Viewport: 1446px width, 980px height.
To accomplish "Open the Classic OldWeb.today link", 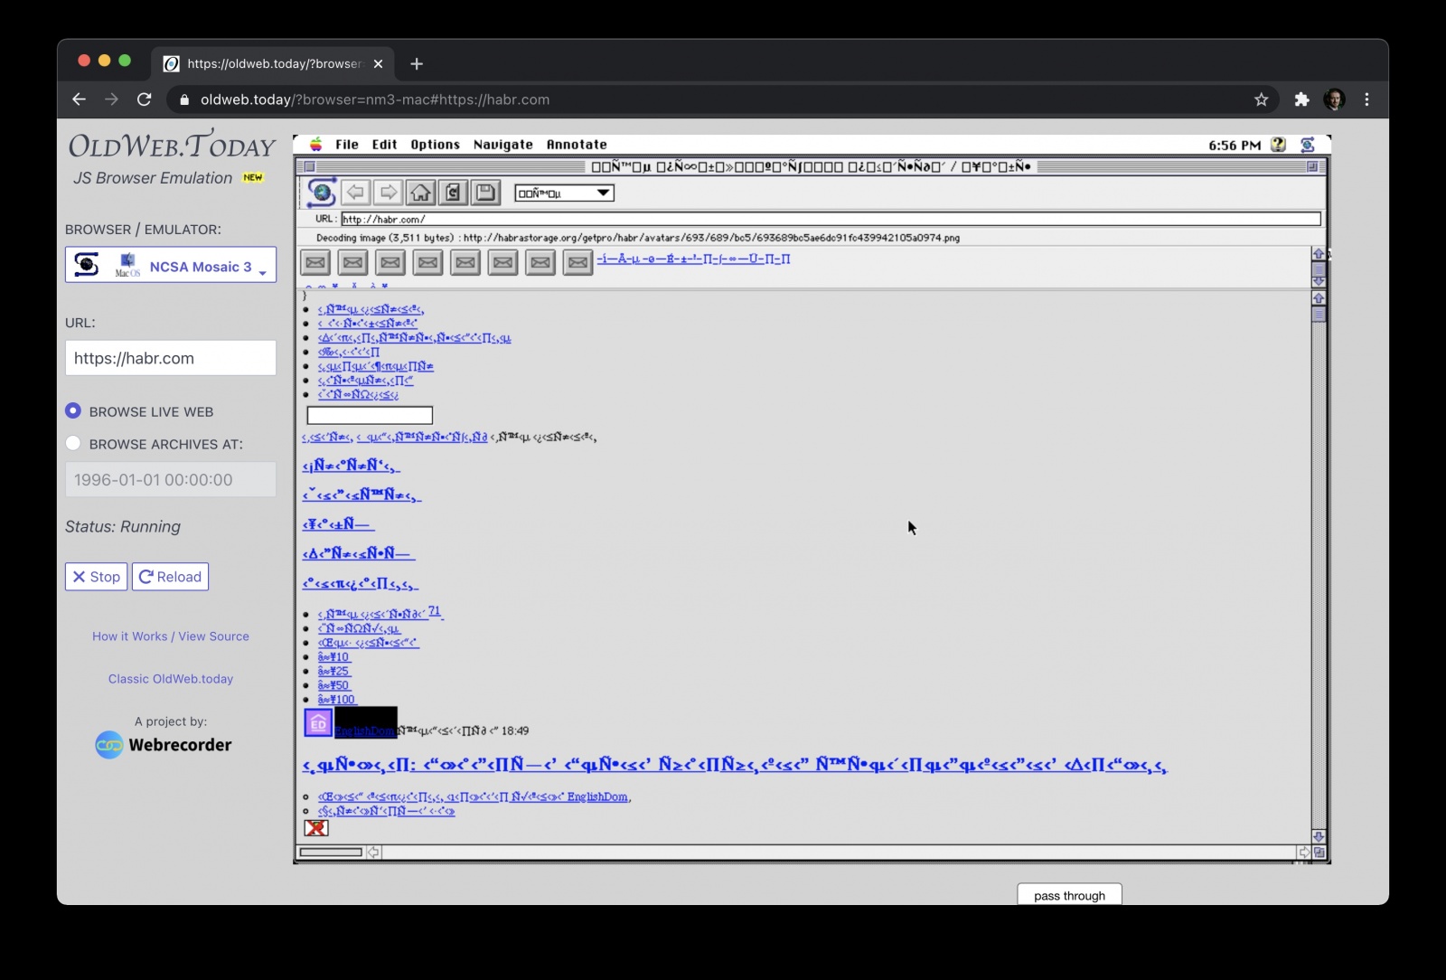I will [x=171, y=679].
